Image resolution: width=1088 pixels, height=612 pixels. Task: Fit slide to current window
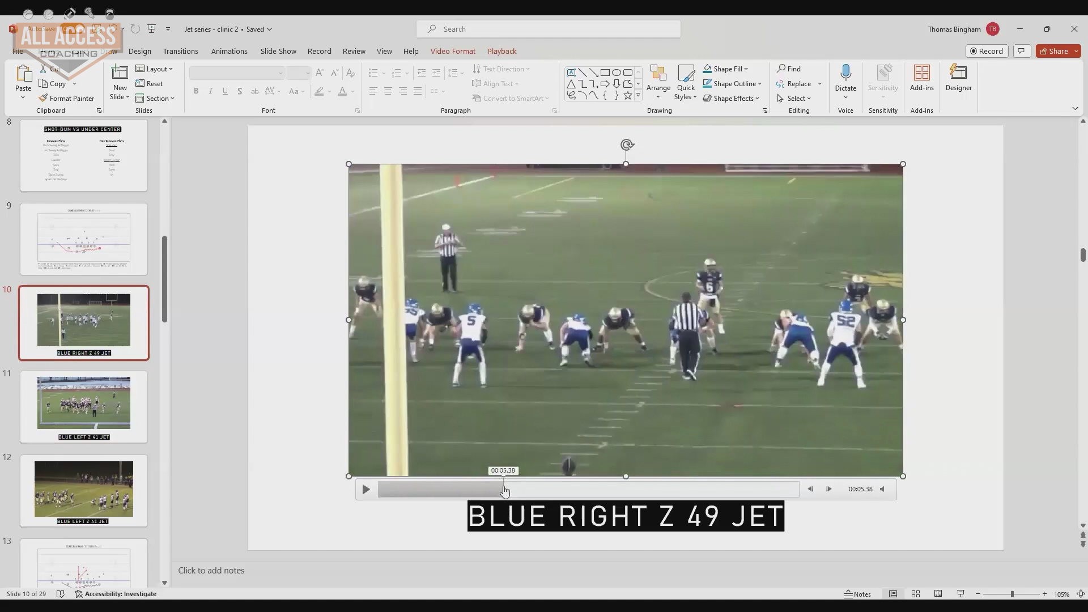(1080, 594)
